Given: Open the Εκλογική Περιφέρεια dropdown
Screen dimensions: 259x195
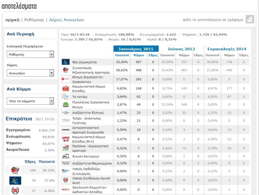Looking at the screenshot, I should tap(30, 54).
